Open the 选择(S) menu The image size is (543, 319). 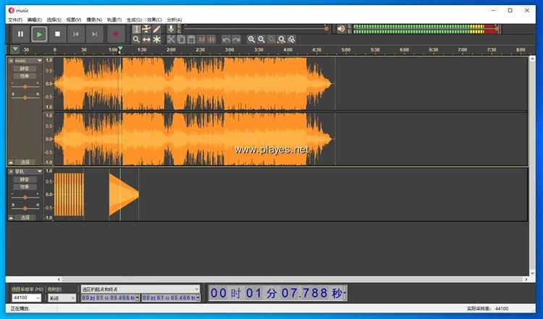point(54,20)
